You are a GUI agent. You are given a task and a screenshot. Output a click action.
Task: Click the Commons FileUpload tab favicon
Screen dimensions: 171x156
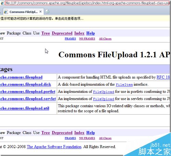6,12
